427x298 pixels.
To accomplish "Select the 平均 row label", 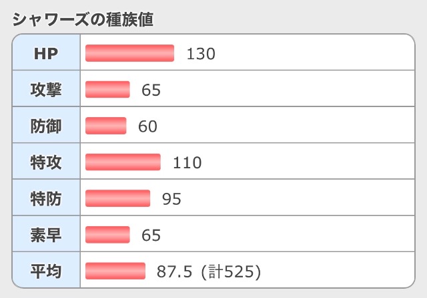I will (x=46, y=271).
